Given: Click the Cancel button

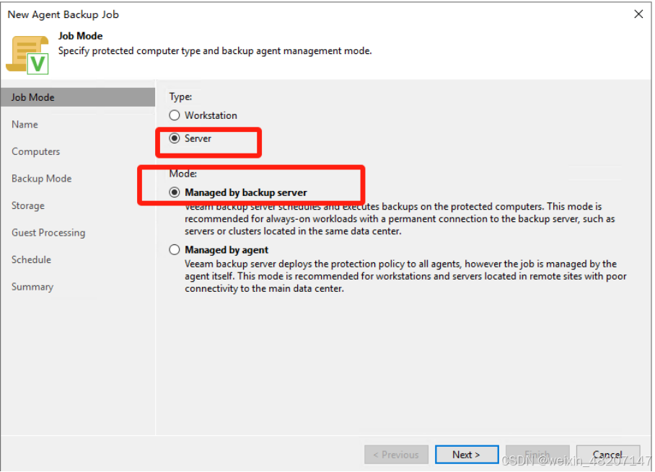Looking at the screenshot, I should click(x=608, y=455).
